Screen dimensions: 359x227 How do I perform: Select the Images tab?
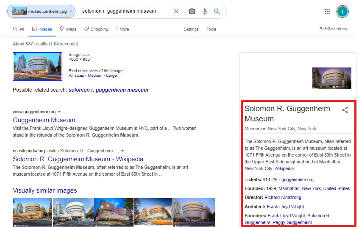pos(42,29)
